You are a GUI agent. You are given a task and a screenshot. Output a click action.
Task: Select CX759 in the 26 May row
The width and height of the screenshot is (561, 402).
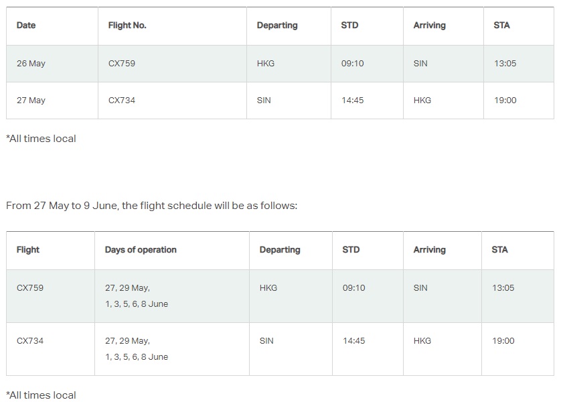(x=123, y=64)
